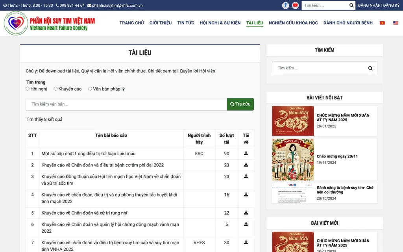403x252 pixels.
Task: Open the DÀNH CHO NGƯỜI BỆNH menu
Action: 348,23
